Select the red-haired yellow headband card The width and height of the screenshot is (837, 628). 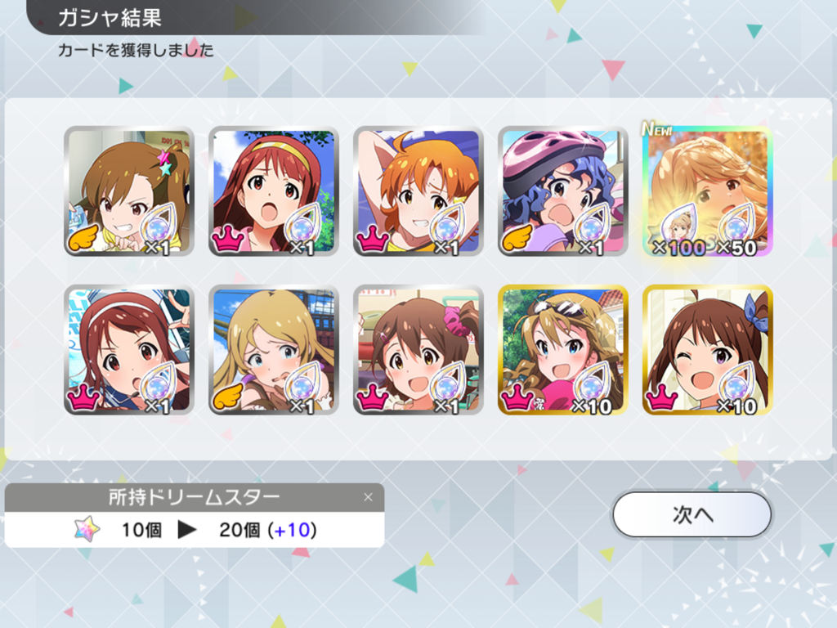coord(273,191)
